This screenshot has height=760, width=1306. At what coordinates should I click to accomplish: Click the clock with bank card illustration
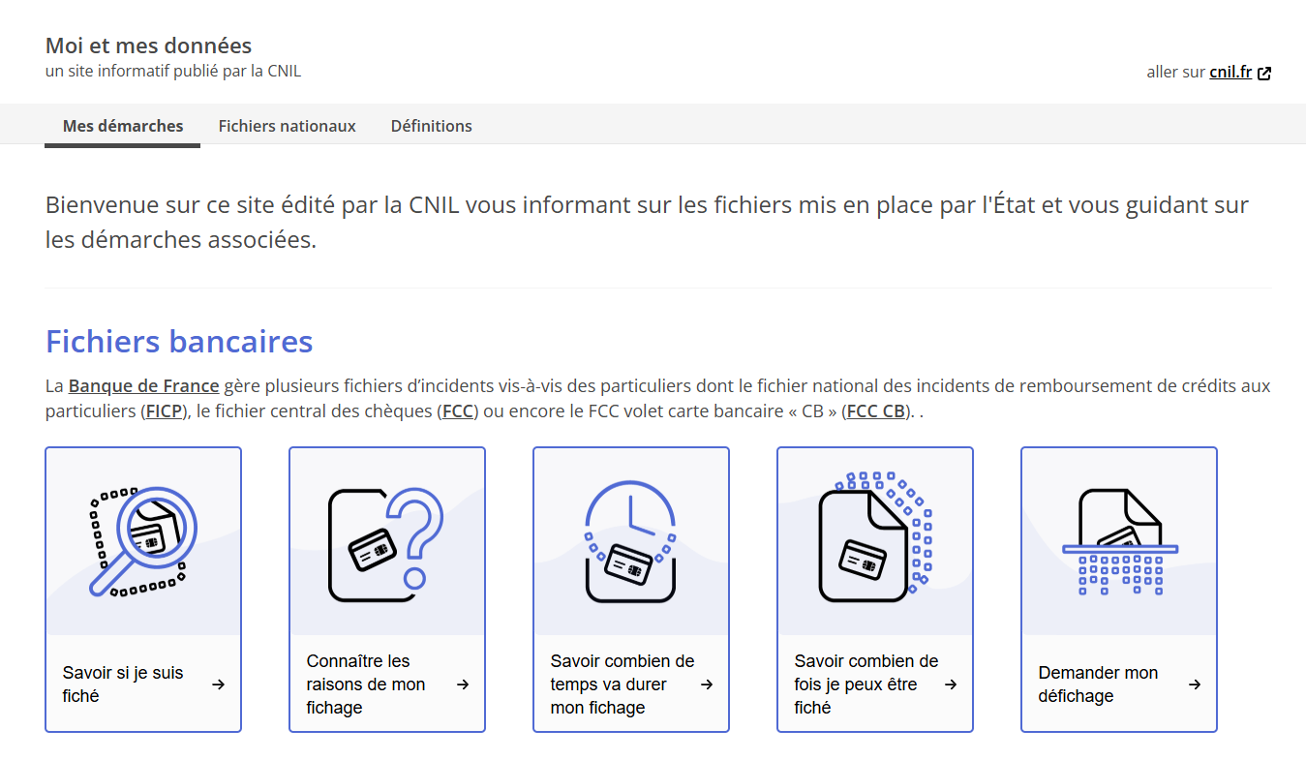(630, 541)
